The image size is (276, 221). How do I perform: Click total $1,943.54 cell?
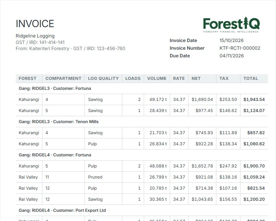click(254, 99)
